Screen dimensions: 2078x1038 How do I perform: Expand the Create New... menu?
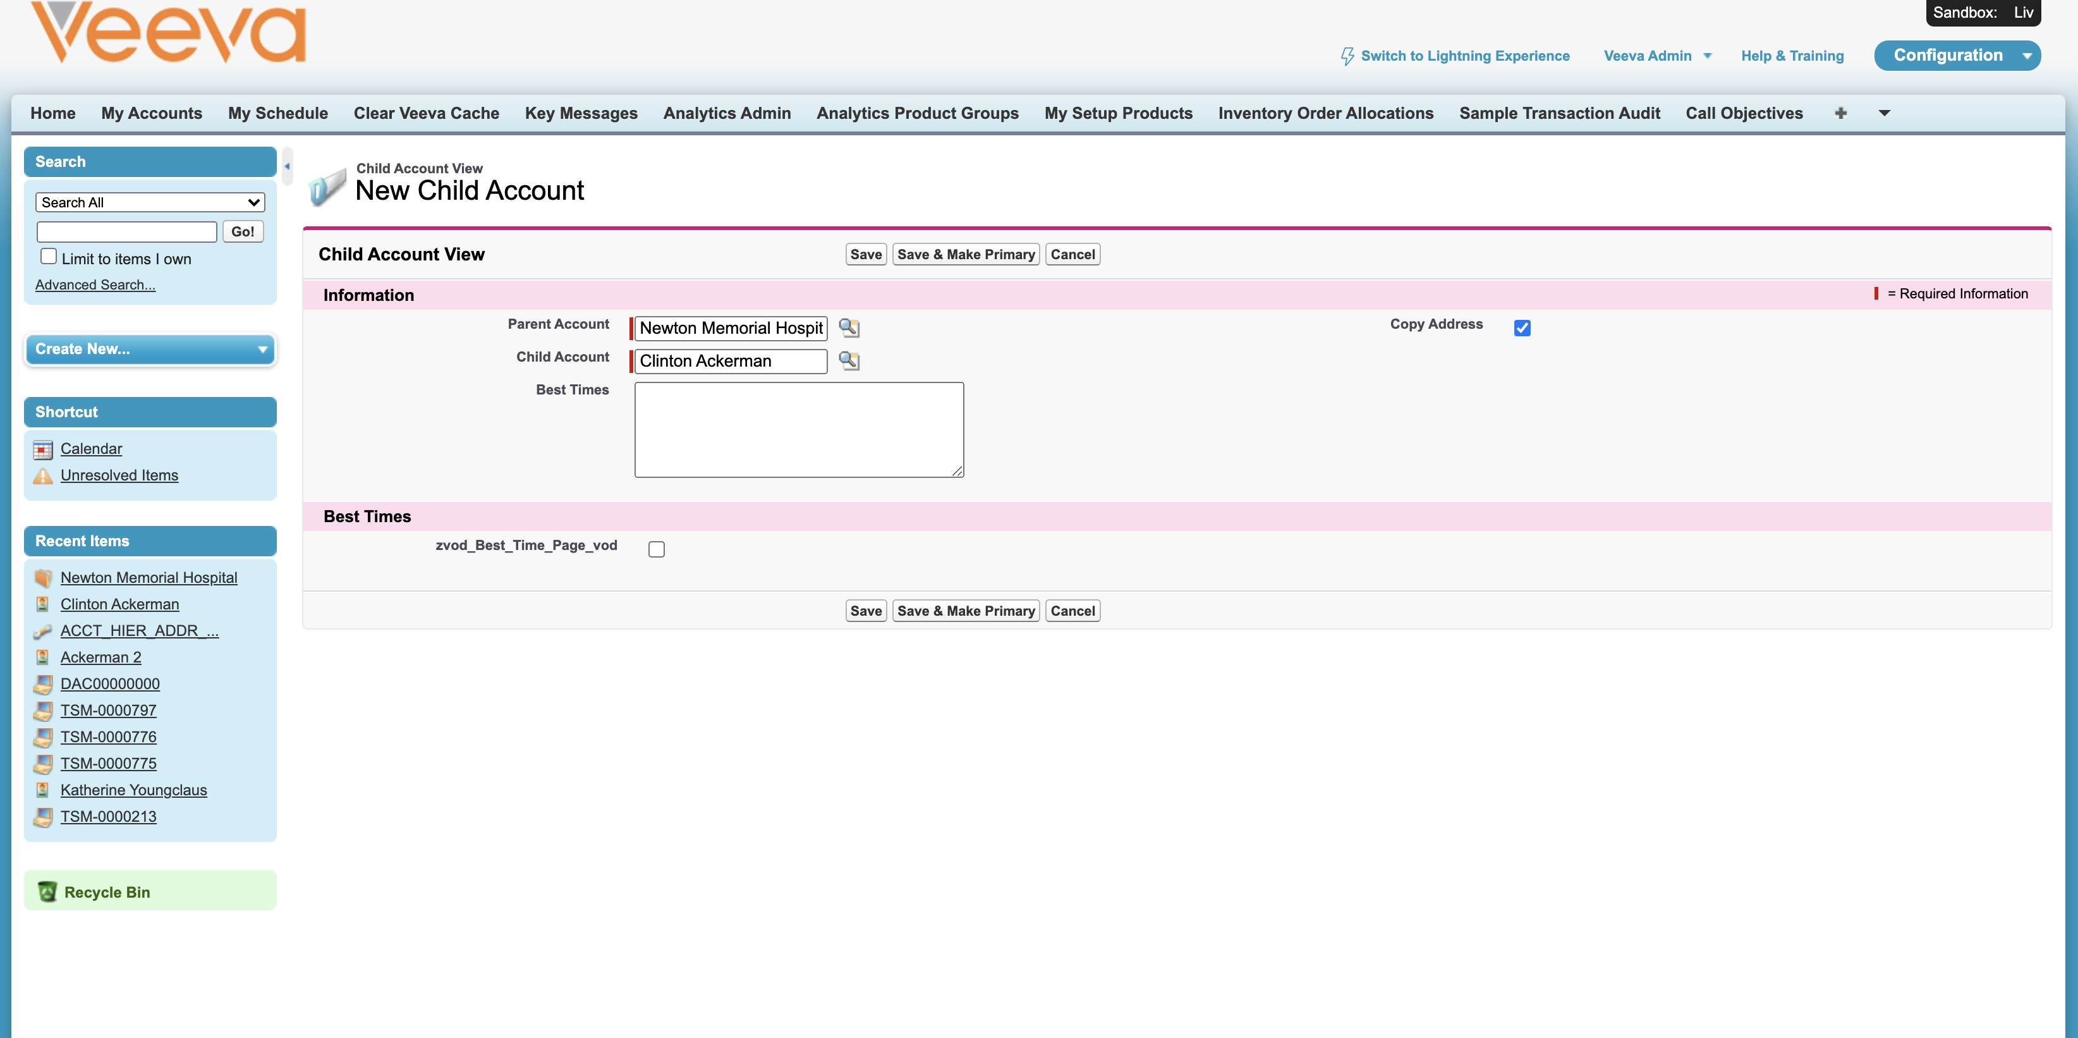pos(150,349)
